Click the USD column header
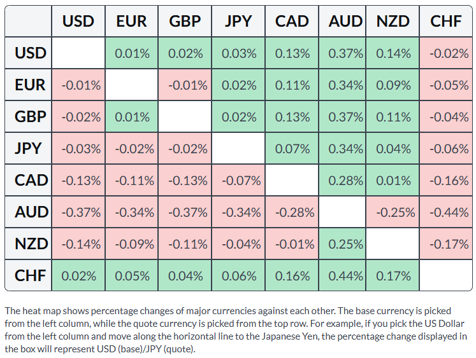The width and height of the screenshot is (476, 358). click(78, 21)
